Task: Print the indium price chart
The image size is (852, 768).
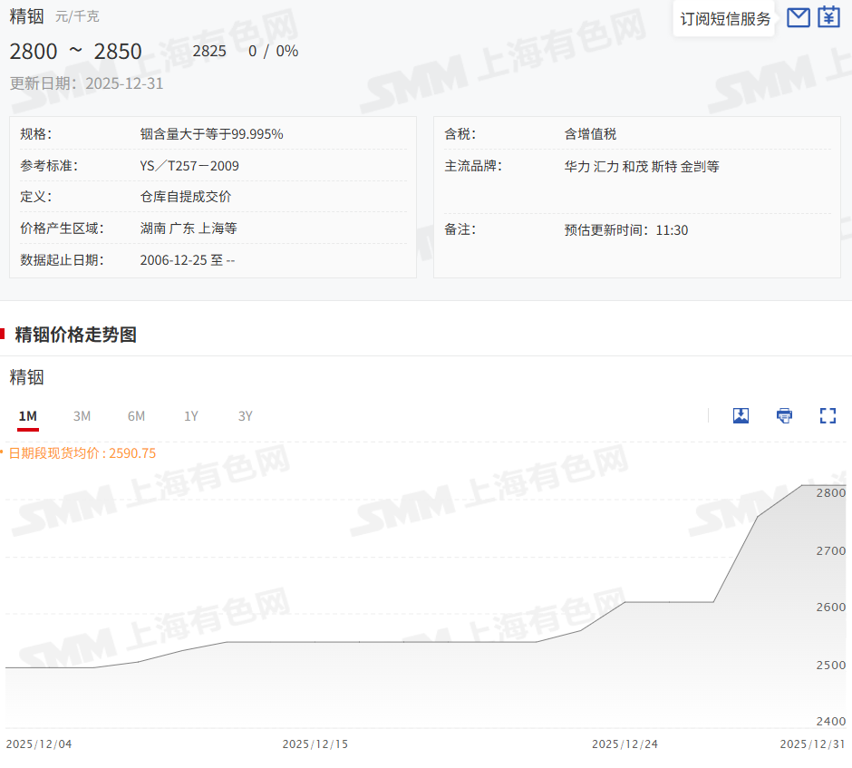Action: click(784, 415)
